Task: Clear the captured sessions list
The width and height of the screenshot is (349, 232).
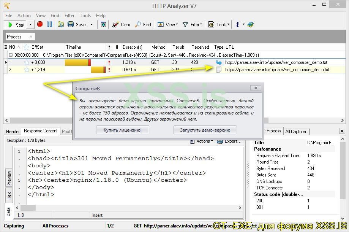Action: (121, 24)
